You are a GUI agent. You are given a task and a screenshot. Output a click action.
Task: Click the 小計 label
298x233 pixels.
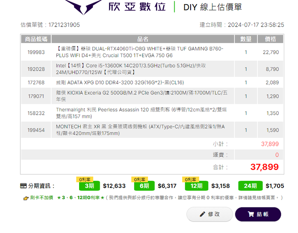tap(220, 144)
